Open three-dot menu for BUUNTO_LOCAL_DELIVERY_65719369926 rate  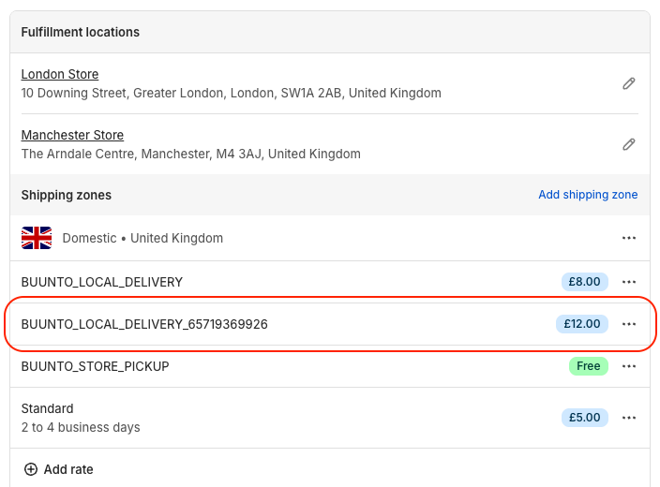[629, 324]
